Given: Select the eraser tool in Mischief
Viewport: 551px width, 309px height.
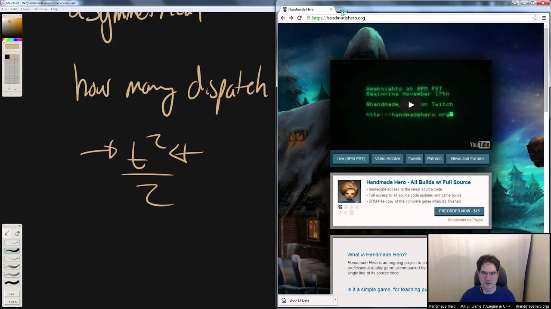Looking at the screenshot, I should [17, 233].
